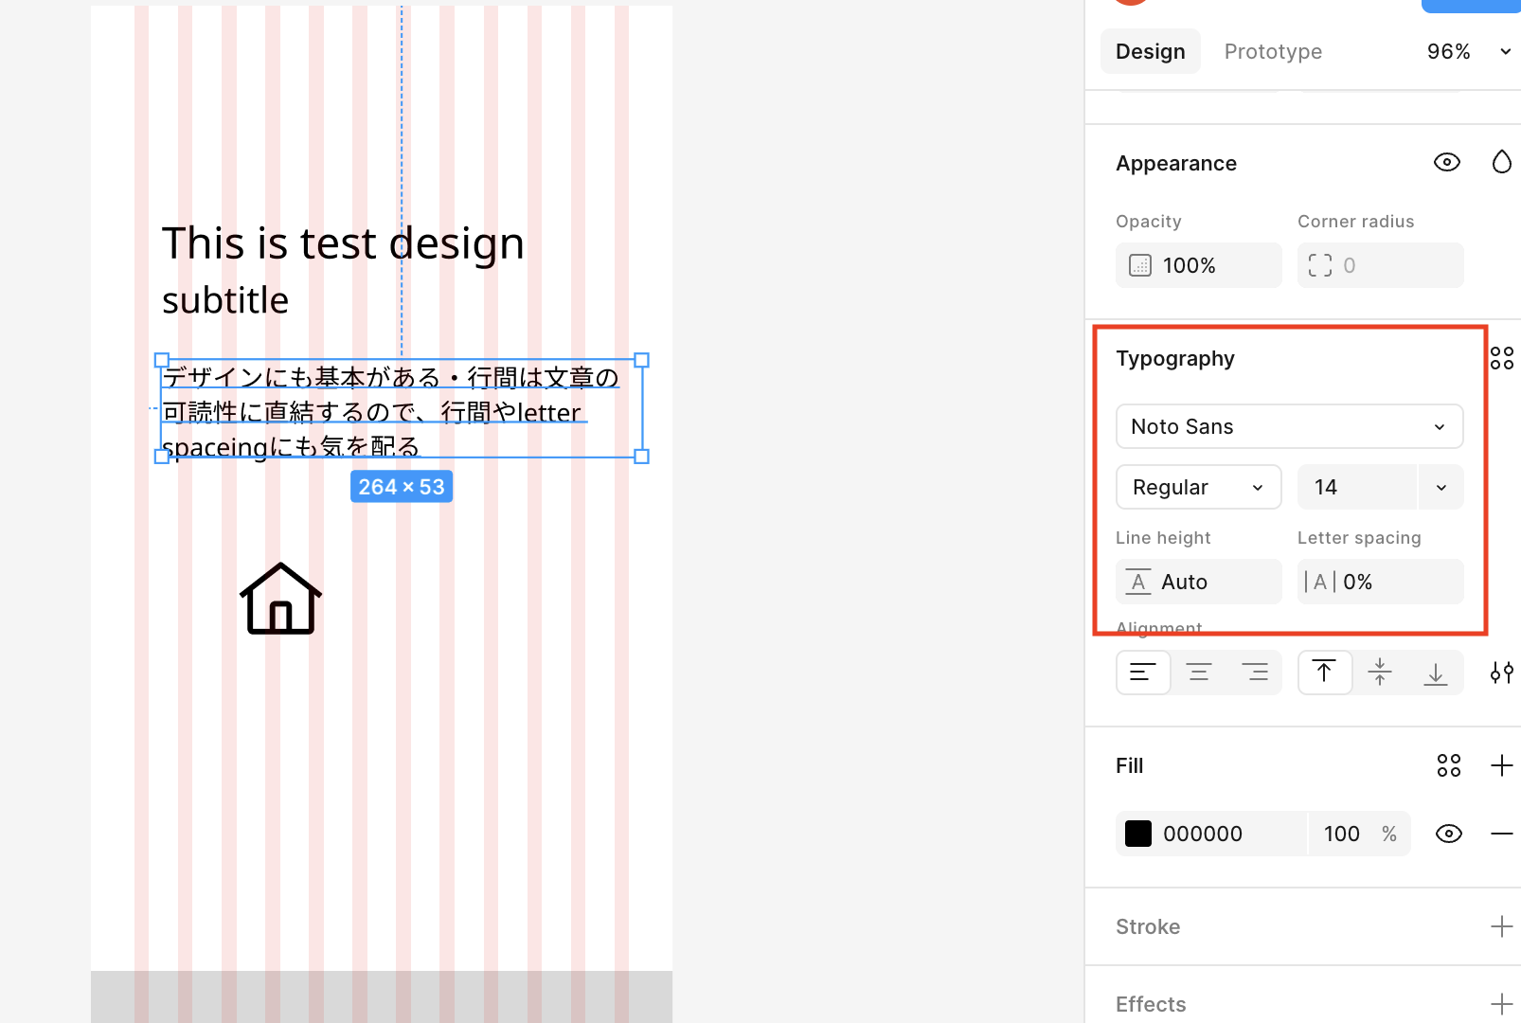Set vertical text alignment to top
This screenshot has width=1521, height=1023.
click(1324, 673)
